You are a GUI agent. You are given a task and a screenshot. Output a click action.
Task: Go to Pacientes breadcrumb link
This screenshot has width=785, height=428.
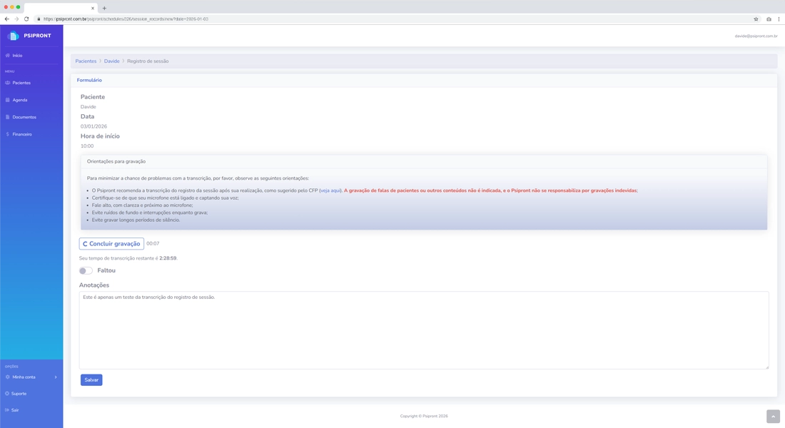pos(86,61)
